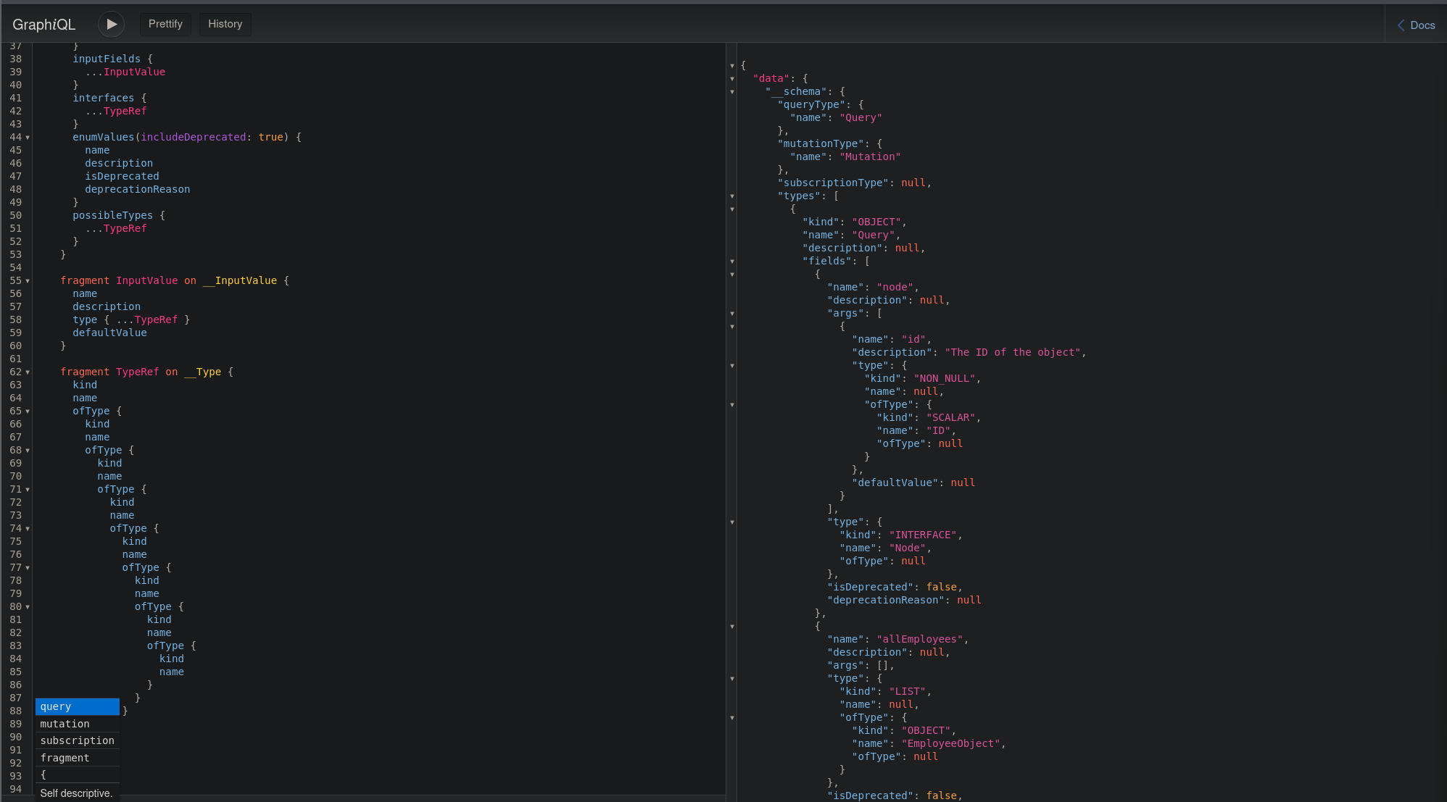Open the History panel
The image size is (1447, 802).
(225, 24)
